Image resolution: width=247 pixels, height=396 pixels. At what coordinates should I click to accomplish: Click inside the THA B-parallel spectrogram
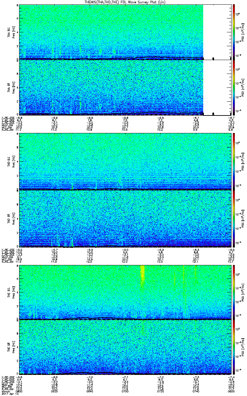(111, 88)
